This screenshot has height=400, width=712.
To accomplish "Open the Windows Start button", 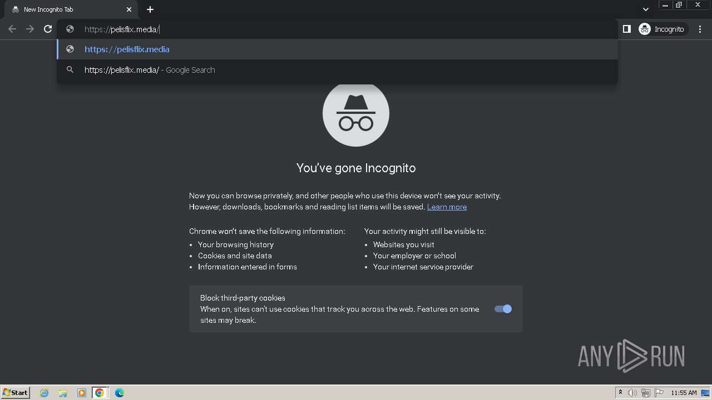I will [16, 392].
